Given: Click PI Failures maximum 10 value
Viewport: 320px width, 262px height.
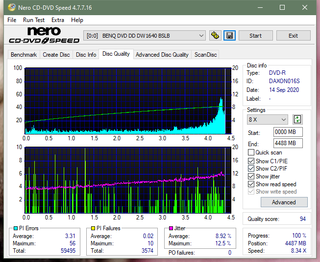Looking at the screenshot, I should 150,243.
